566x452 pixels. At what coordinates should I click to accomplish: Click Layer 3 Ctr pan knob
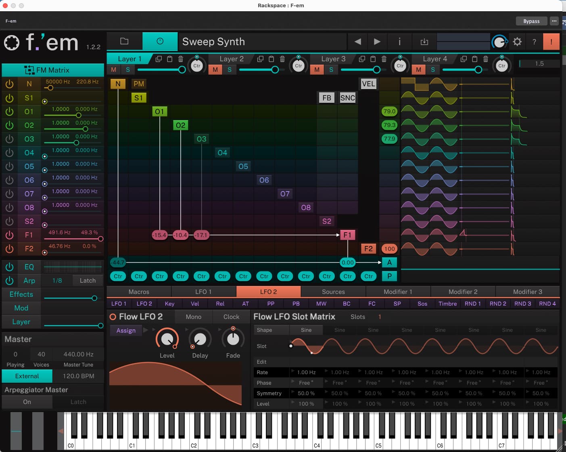400,65
